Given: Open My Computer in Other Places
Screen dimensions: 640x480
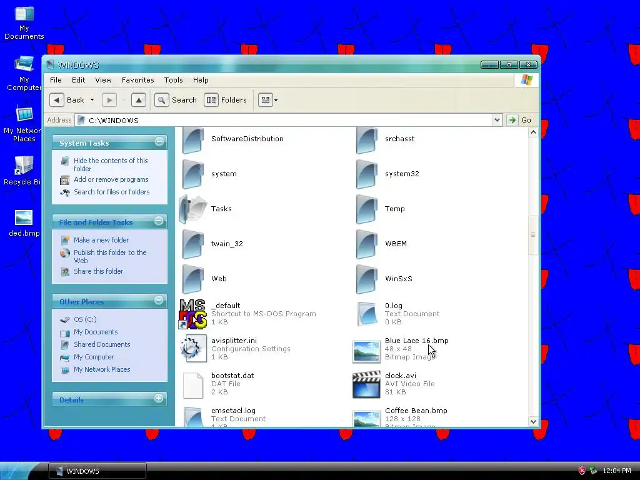Looking at the screenshot, I should pos(94,357).
